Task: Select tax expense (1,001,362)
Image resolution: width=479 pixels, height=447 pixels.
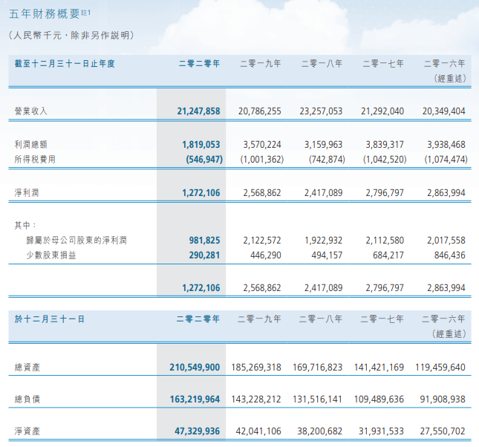Action: 262,159
